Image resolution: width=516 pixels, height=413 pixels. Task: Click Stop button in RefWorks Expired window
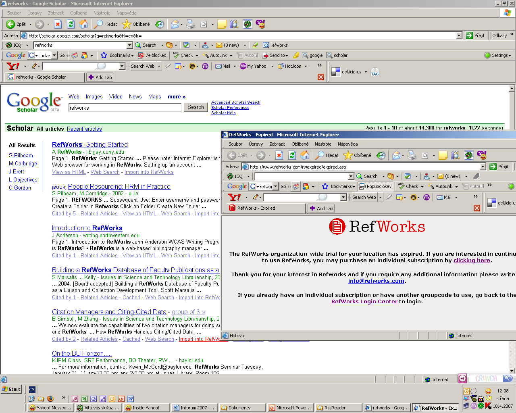279,155
